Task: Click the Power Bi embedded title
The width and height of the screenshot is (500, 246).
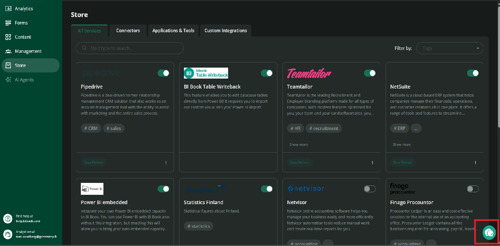Action: click(104, 202)
